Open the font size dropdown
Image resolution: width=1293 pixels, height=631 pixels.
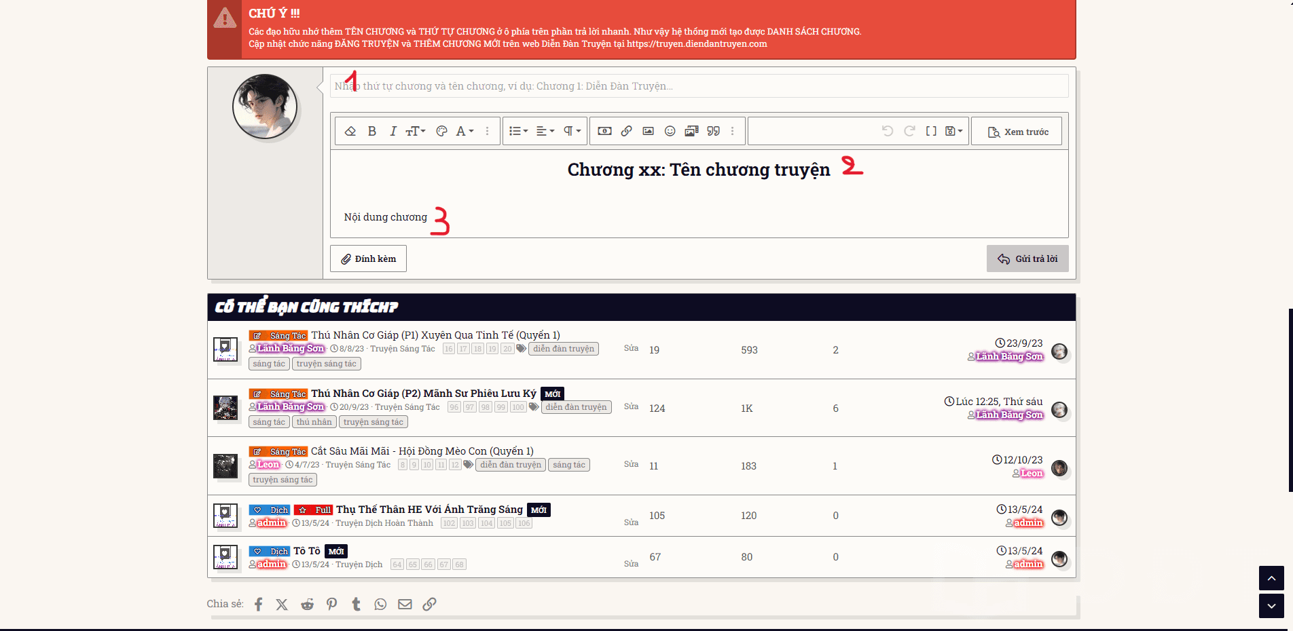click(x=416, y=131)
